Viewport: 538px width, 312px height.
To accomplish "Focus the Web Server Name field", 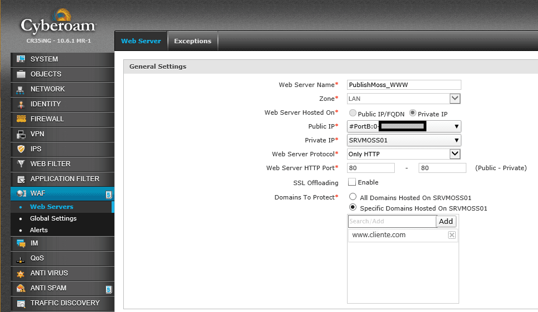I will pyautogui.click(x=404, y=85).
